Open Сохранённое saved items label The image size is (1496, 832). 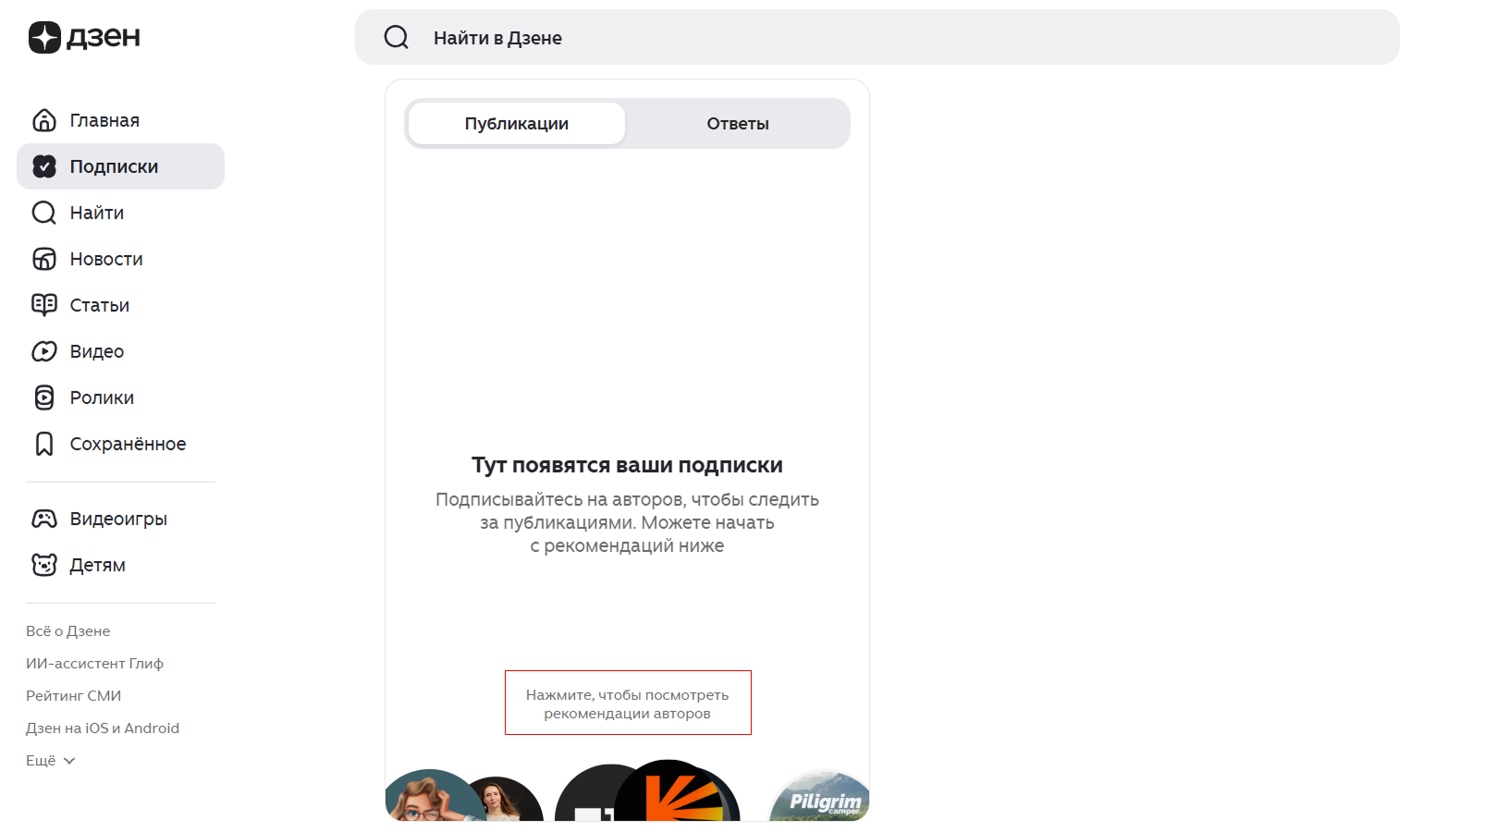pyautogui.click(x=128, y=444)
